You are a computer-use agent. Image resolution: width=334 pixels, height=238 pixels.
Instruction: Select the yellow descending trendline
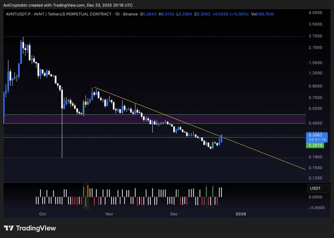(200, 129)
